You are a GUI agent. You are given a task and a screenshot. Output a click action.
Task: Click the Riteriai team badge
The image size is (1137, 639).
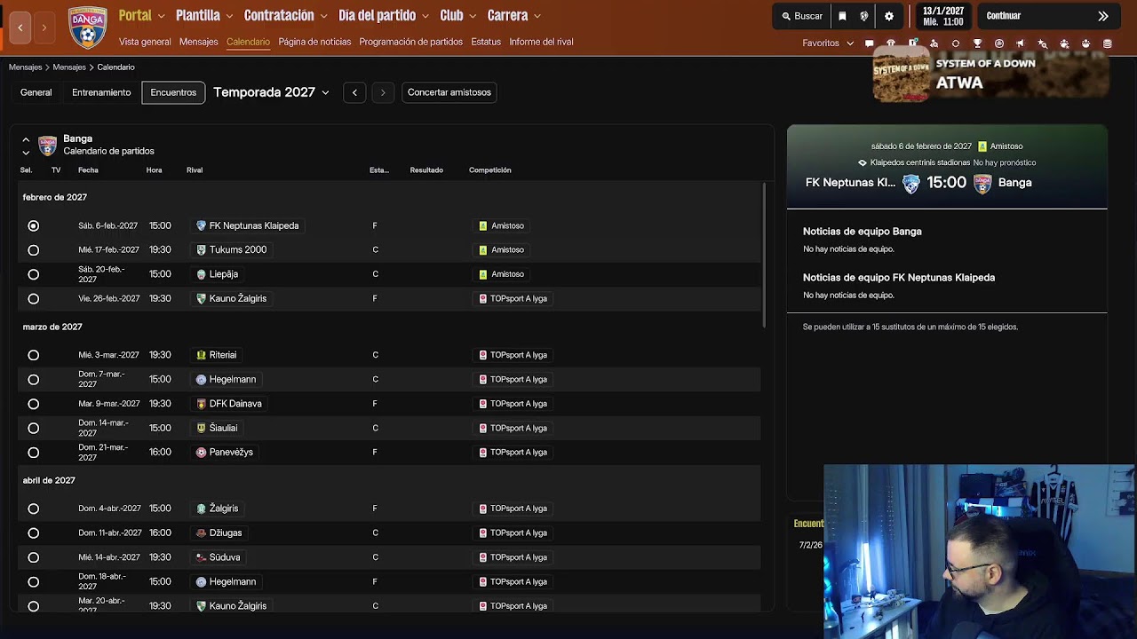[x=201, y=355]
